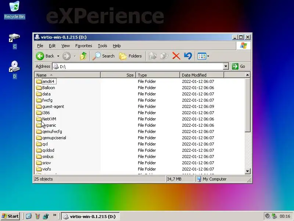This screenshot has width=294, height=221.
Task: Click in the Address input field
Action: coord(138,66)
